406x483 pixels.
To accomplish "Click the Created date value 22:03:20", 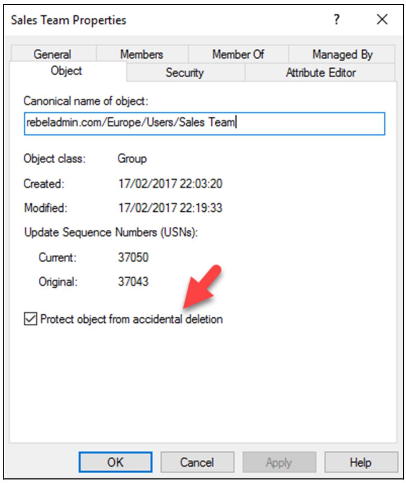I will click(x=170, y=184).
